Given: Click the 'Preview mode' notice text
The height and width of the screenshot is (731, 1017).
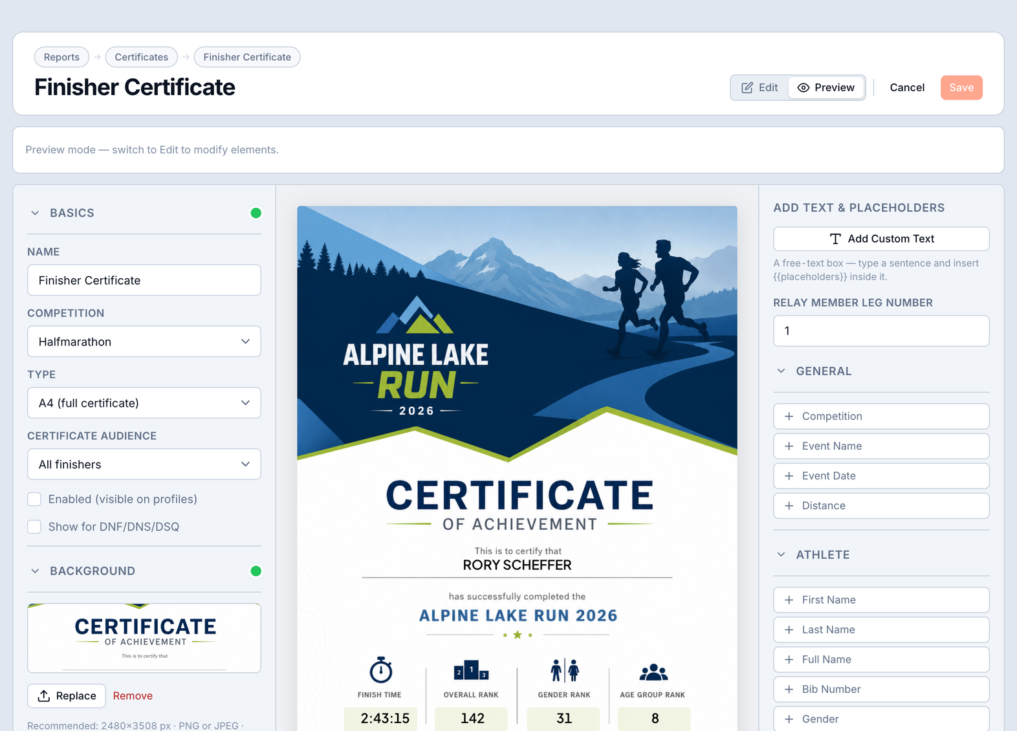Looking at the screenshot, I should (x=152, y=149).
